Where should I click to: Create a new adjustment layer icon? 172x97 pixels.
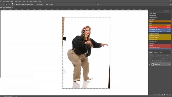point(162,95)
